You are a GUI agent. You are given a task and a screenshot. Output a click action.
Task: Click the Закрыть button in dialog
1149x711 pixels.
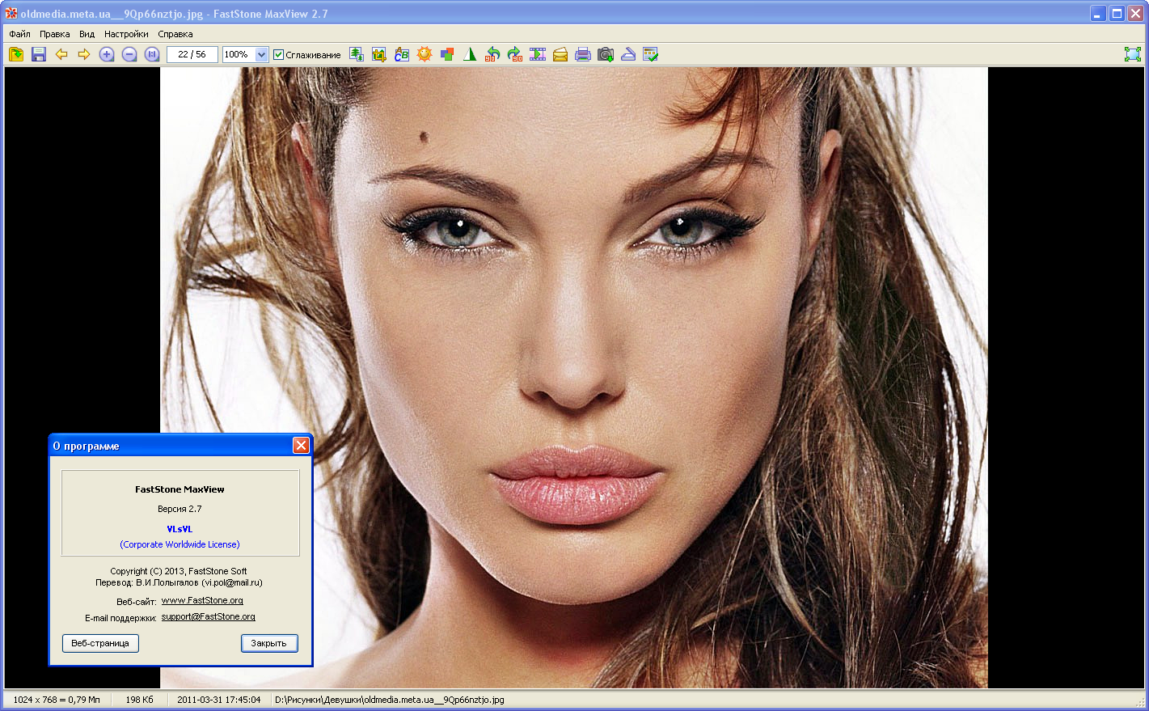(269, 643)
